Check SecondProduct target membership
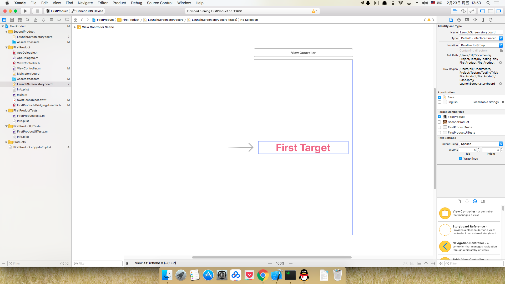Viewport: 505px width, 284px height. pos(439,122)
